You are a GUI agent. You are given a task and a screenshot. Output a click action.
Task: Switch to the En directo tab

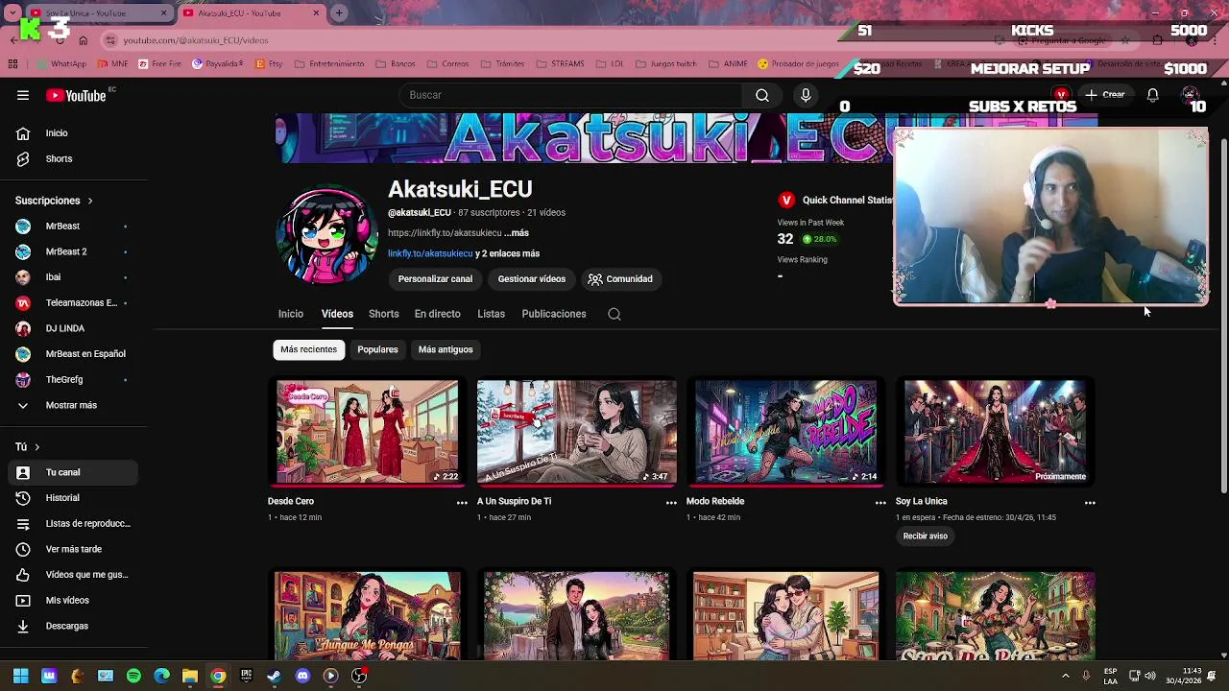click(437, 314)
